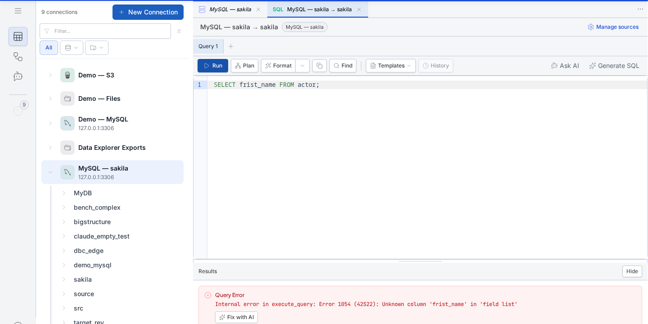Screen dimensions: 648x324
Task: Format the SQL query
Action: pos(278,66)
